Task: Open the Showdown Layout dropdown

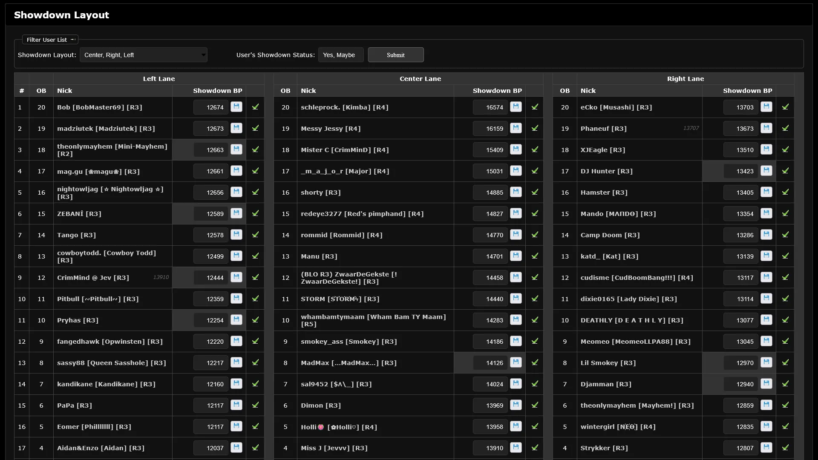Action: (144, 55)
